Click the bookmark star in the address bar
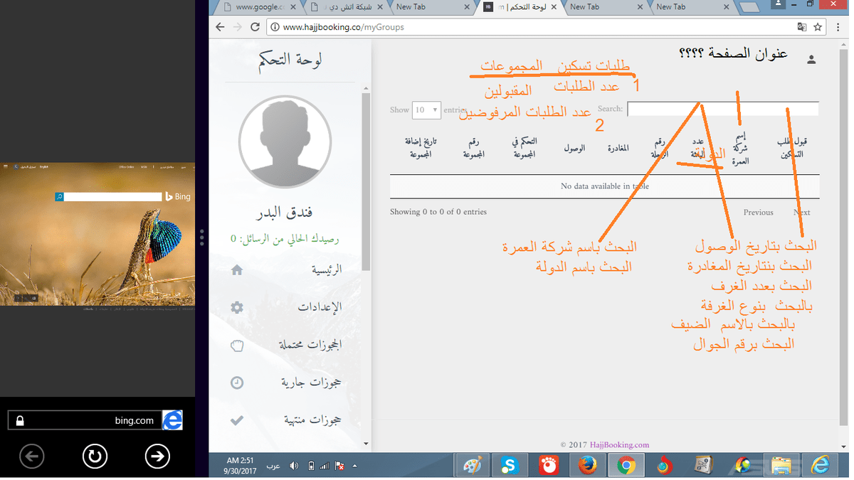This screenshot has width=854, height=480. [x=817, y=27]
